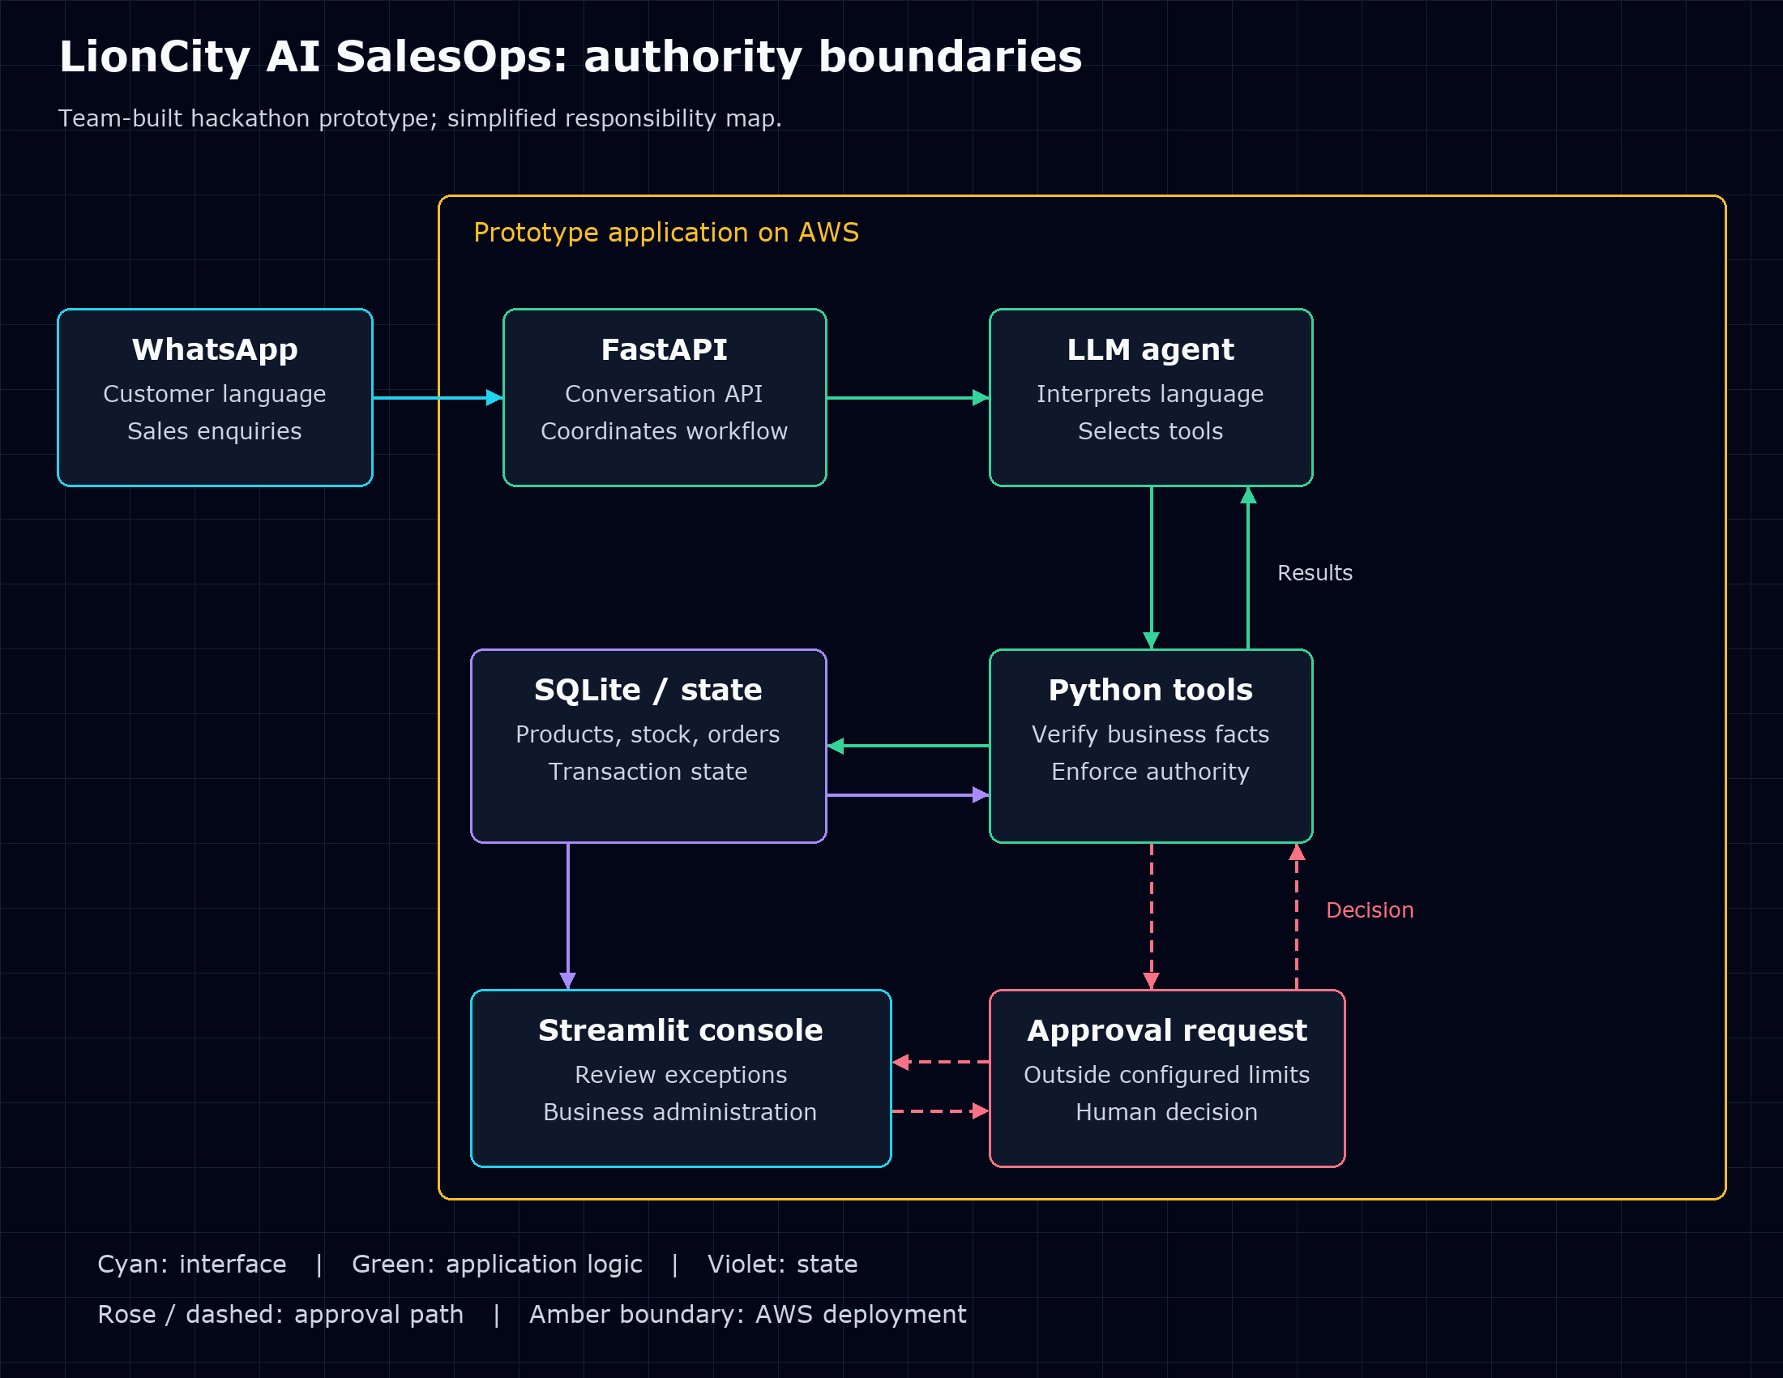
Task: Click the 'Transaction state' text
Action: coord(648,772)
